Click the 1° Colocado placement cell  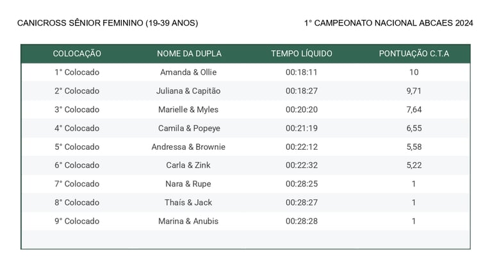pos(77,72)
